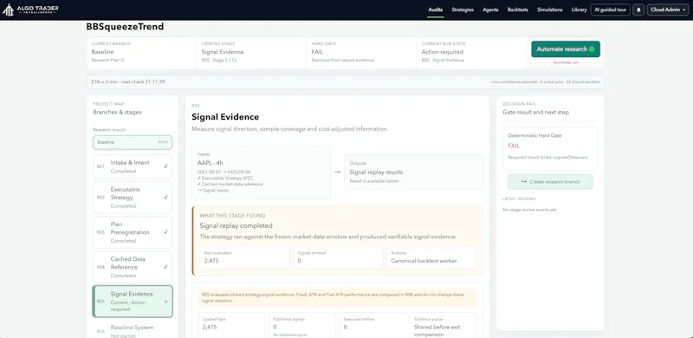This screenshot has width=693, height=338.
Task: Click the Signal Evidence main heading
Action: coord(225,117)
